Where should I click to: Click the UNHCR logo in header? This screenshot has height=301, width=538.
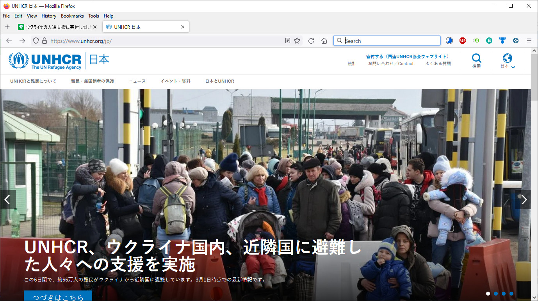click(45, 61)
